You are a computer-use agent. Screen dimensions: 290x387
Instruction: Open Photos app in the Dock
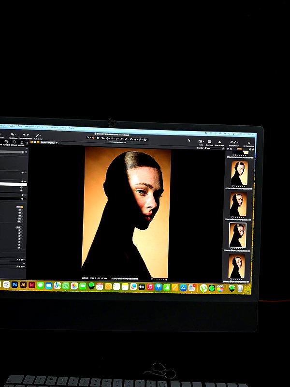click(x=74, y=286)
